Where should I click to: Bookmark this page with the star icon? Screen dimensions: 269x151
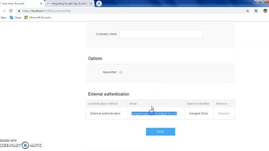click(x=248, y=11)
